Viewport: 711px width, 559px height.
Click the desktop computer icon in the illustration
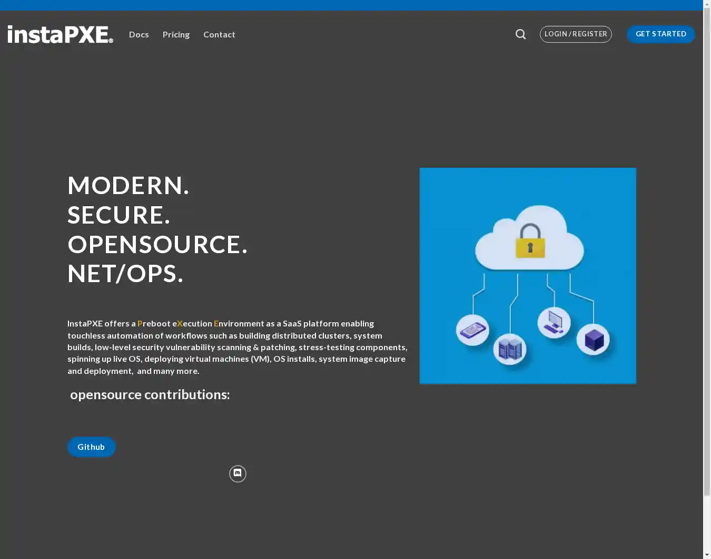pyautogui.click(x=554, y=322)
